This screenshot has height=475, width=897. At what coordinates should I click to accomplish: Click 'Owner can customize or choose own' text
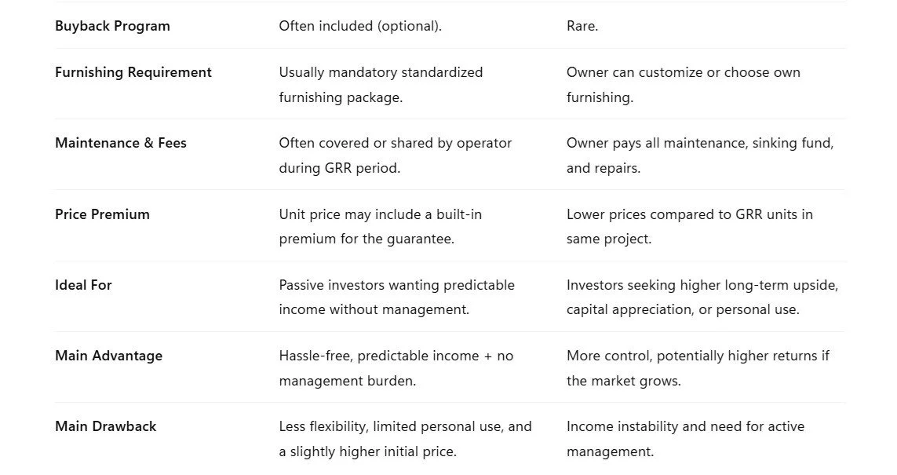tap(683, 72)
